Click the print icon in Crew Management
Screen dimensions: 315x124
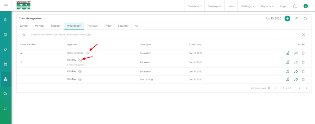point(305,18)
